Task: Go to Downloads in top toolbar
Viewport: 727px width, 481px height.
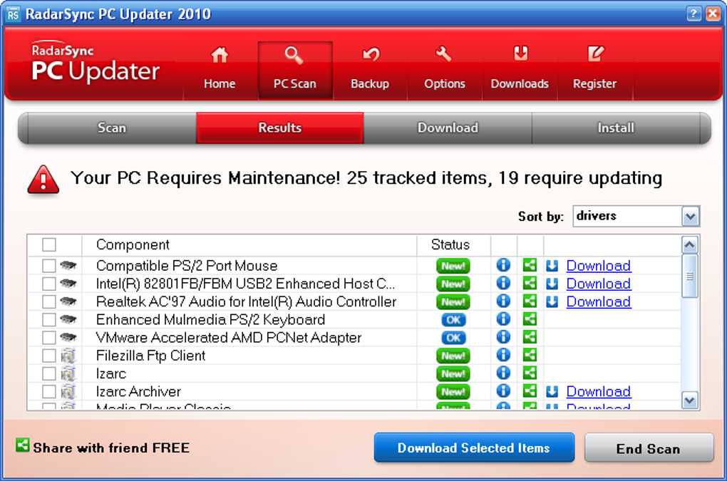Action: [x=520, y=70]
